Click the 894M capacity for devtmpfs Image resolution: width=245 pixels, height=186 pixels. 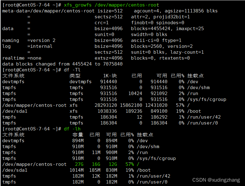tap(78, 141)
